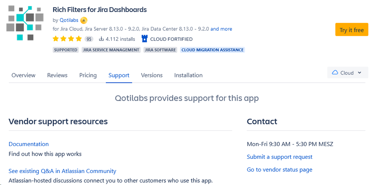This screenshot has height=185, width=376.
Task: Click Go to vendor status page
Action: [280, 170]
